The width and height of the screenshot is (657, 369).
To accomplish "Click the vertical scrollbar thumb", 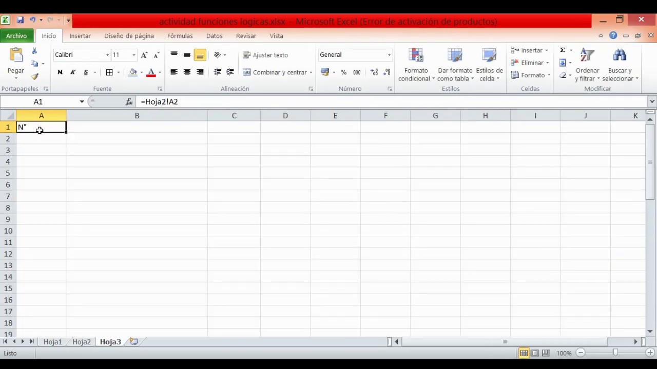I will click(x=650, y=161).
